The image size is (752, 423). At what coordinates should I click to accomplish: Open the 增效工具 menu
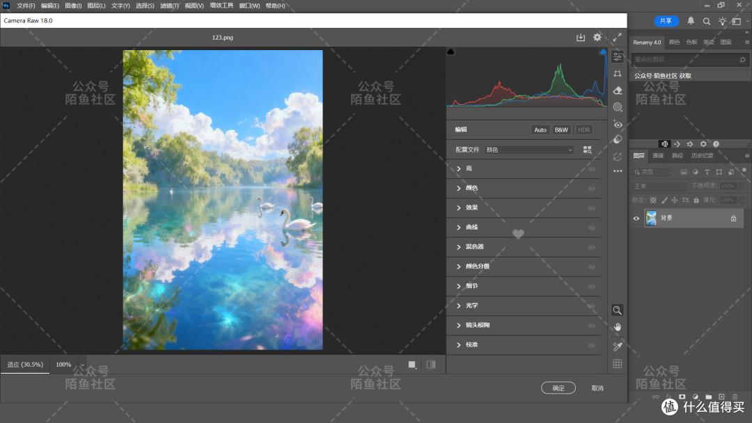click(221, 6)
